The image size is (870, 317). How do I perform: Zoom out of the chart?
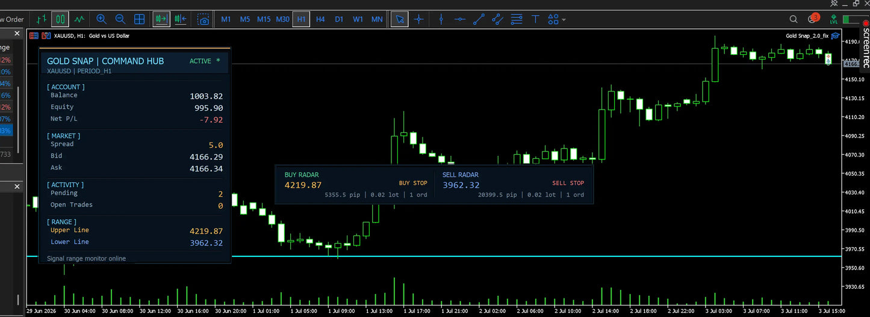(x=120, y=19)
